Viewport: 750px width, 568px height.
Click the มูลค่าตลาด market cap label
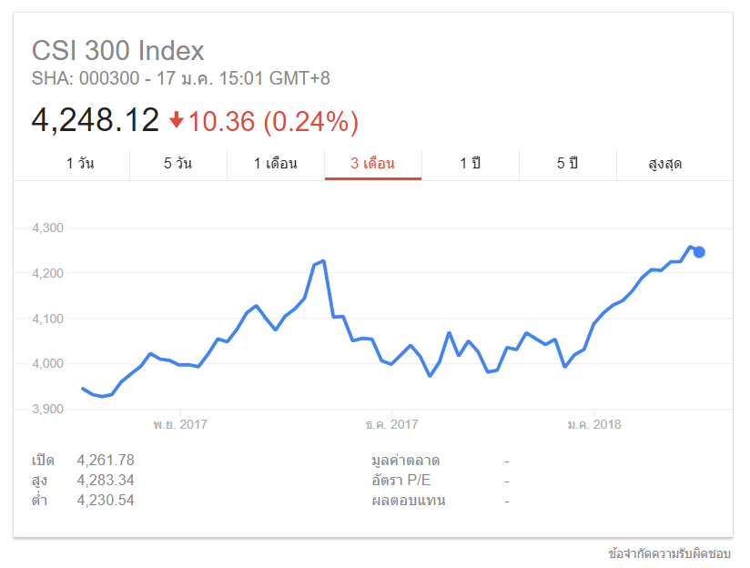coord(406,461)
